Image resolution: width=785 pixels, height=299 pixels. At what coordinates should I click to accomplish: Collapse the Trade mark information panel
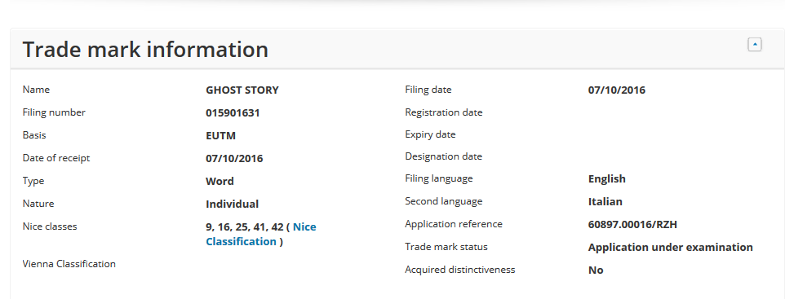point(755,45)
